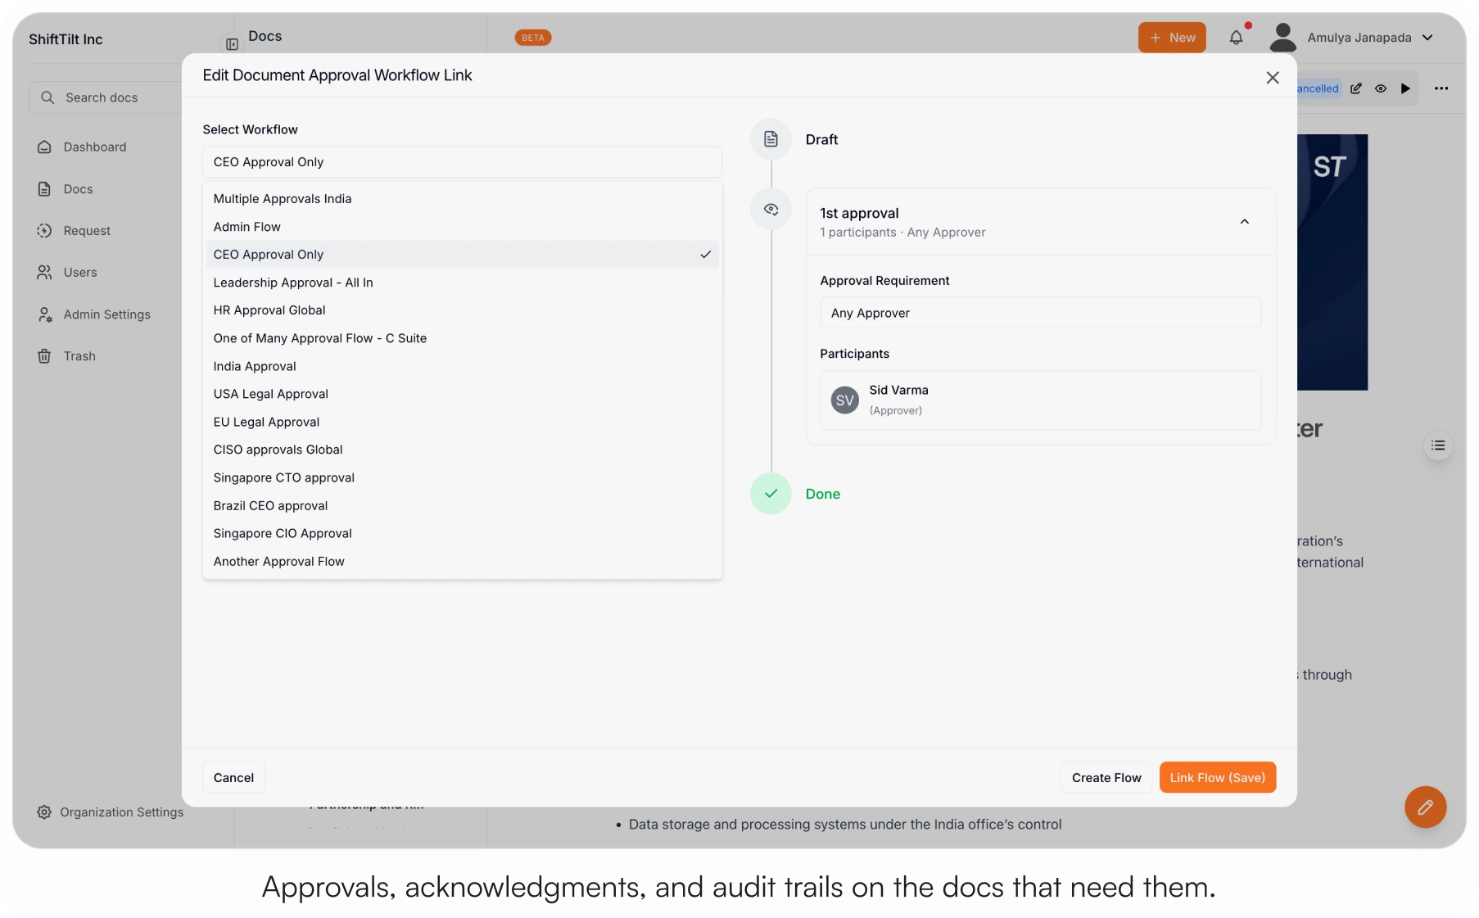The width and height of the screenshot is (1479, 918).
Task: Click the user avatar icon
Action: point(1282,38)
